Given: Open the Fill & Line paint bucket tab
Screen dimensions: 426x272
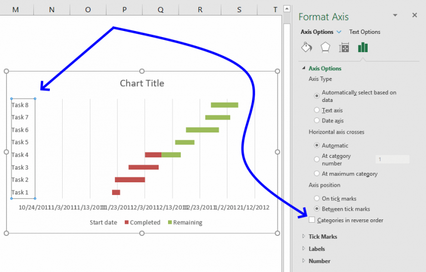Looking at the screenshot, I should click(307, 48).
